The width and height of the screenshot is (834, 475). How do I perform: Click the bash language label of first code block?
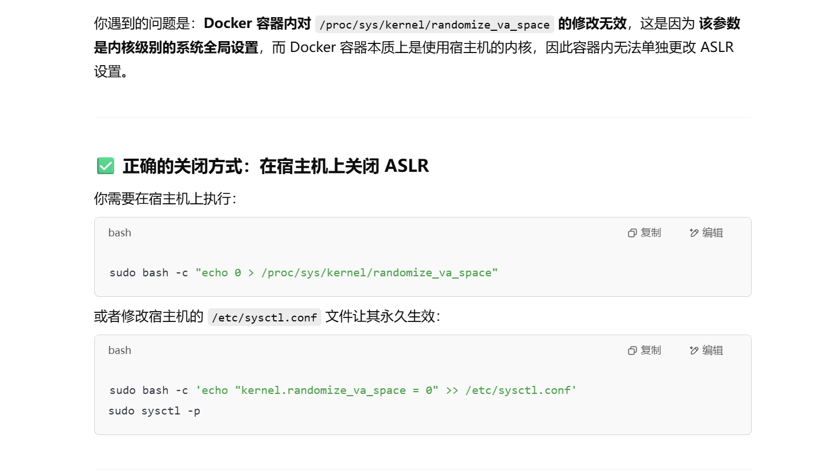pyautogui.click(x=120, y=233)
